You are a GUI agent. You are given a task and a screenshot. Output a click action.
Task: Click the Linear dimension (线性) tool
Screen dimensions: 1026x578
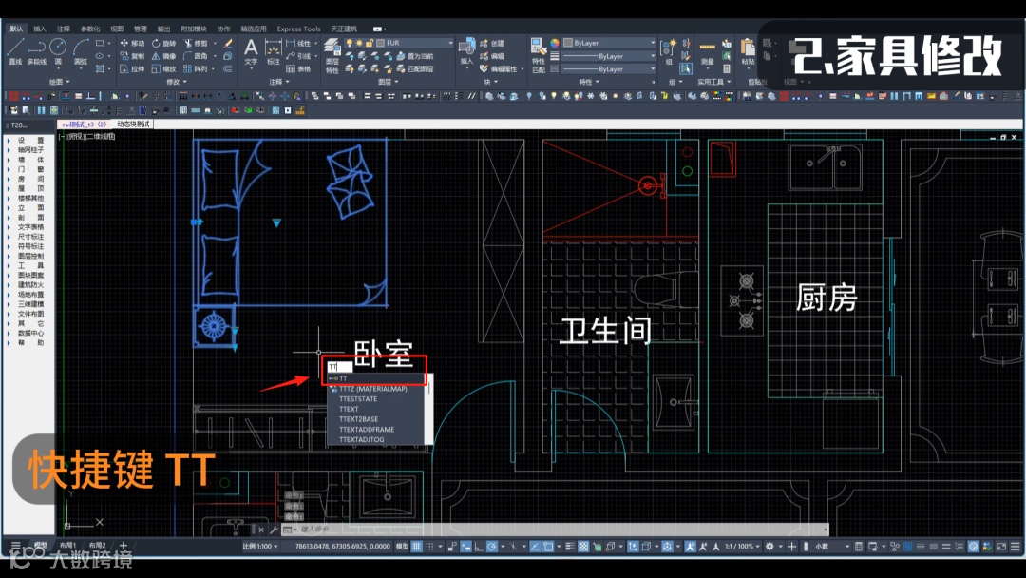click(298, 43)
